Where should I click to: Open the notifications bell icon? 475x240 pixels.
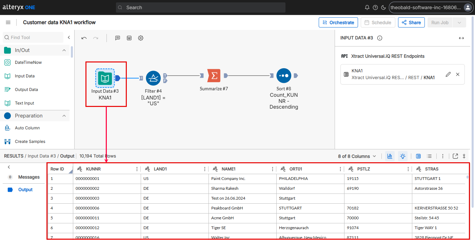pyautogui.click(x=367, y=7)
